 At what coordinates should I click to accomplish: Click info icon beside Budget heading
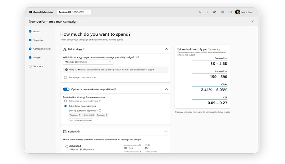coord(79,131)
